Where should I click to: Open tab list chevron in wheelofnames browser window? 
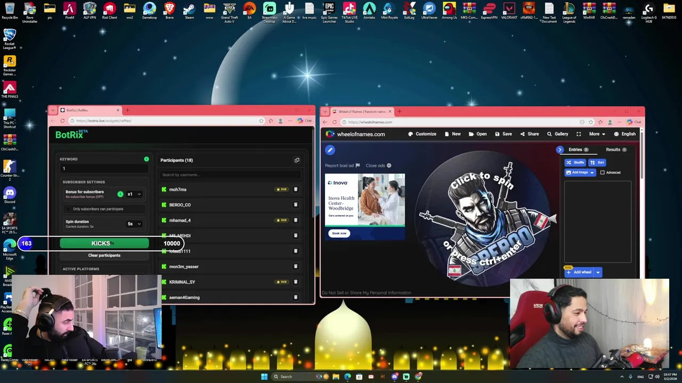[324, 112]
